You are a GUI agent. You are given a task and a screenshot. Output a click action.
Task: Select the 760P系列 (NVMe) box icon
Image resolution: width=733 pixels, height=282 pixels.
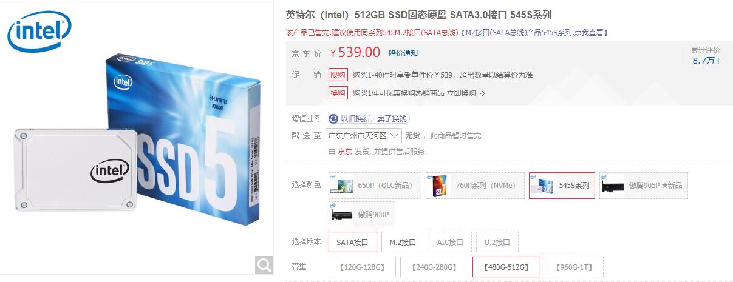point(439,186)
